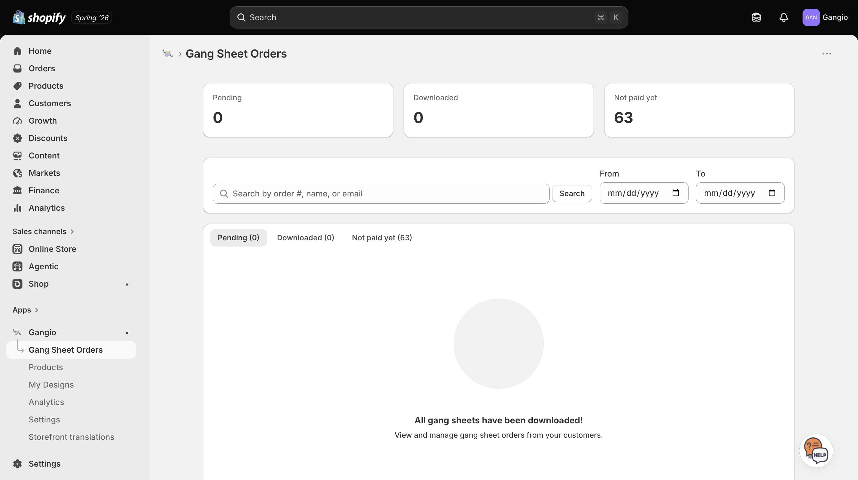Click the GAN account avatar
Viewport: 858px width, 480px height.
(811, 17)
